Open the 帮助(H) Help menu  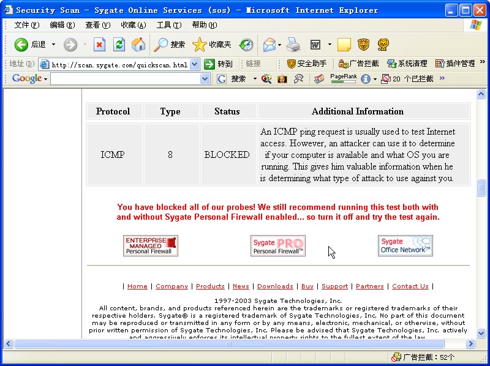tap(205, 25)
